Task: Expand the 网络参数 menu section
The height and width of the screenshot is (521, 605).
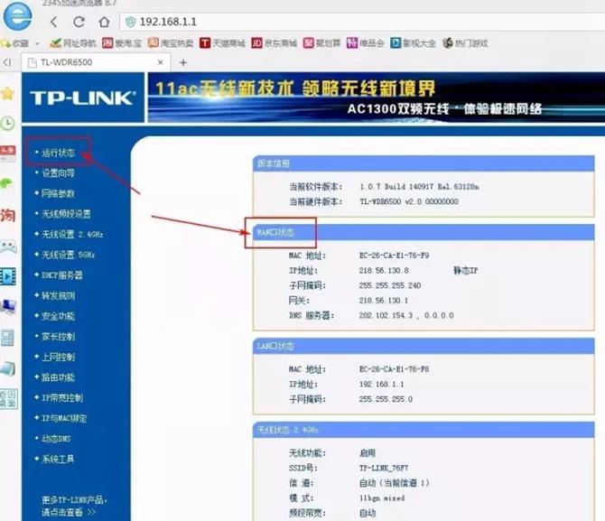Action: click(59, 193)
